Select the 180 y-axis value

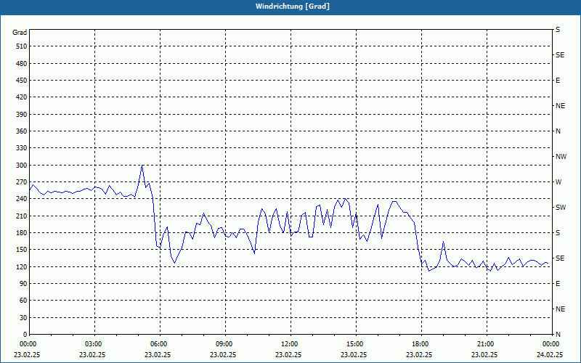tap(22, 233)
